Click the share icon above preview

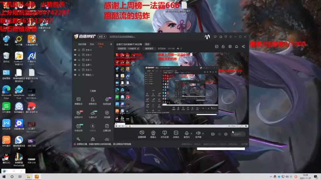tap(243, 46)
